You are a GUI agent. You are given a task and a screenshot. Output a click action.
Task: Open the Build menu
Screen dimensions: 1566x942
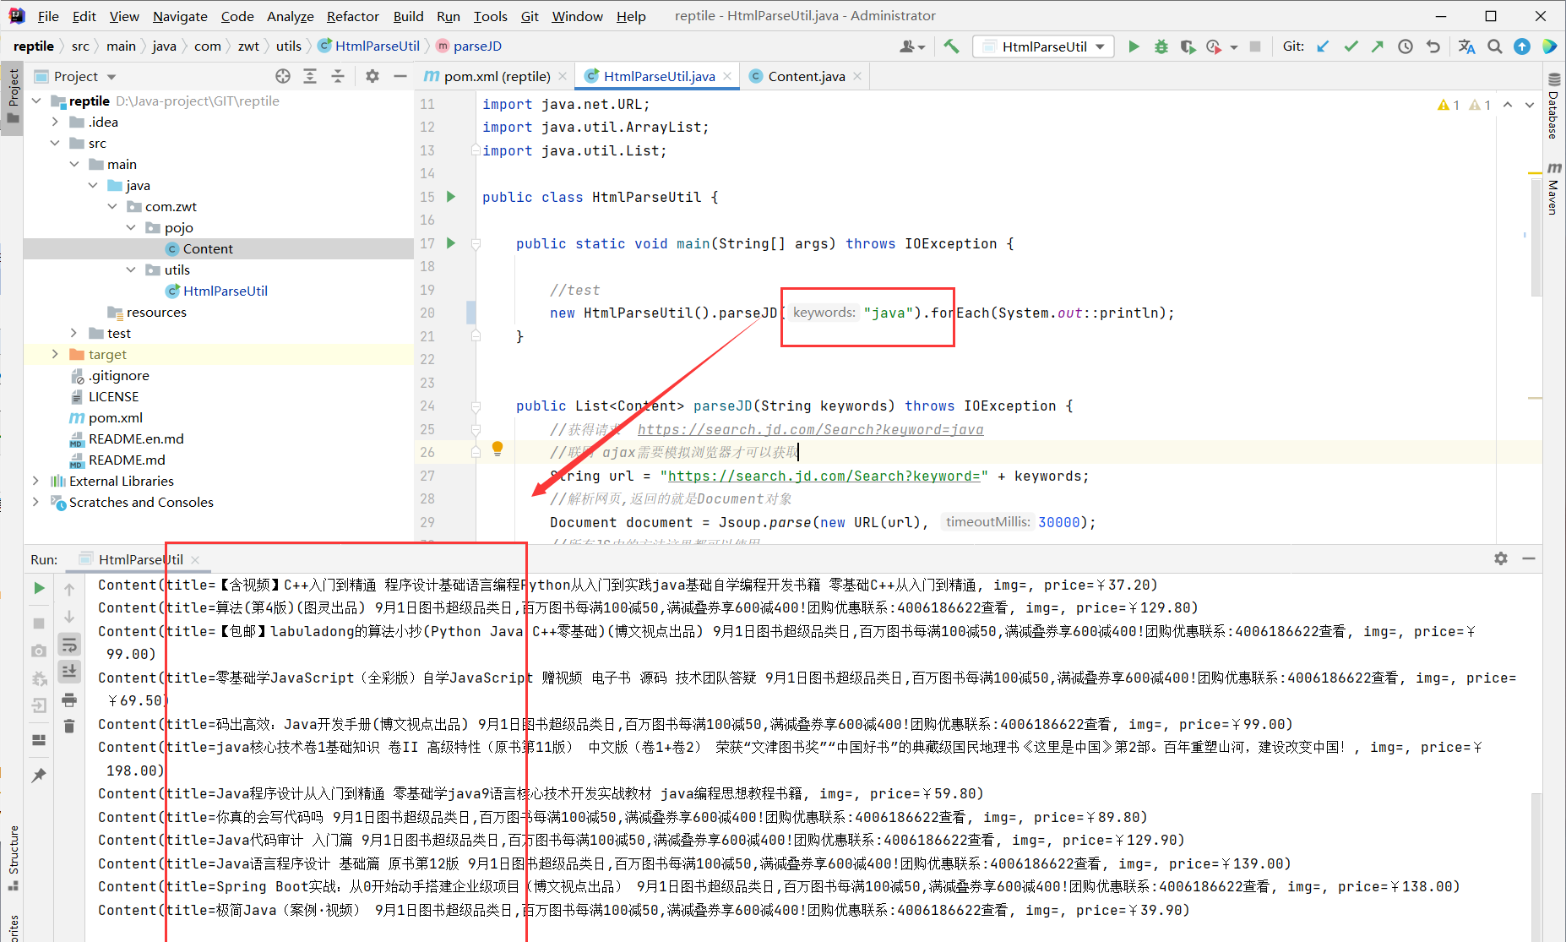point(408,16)
